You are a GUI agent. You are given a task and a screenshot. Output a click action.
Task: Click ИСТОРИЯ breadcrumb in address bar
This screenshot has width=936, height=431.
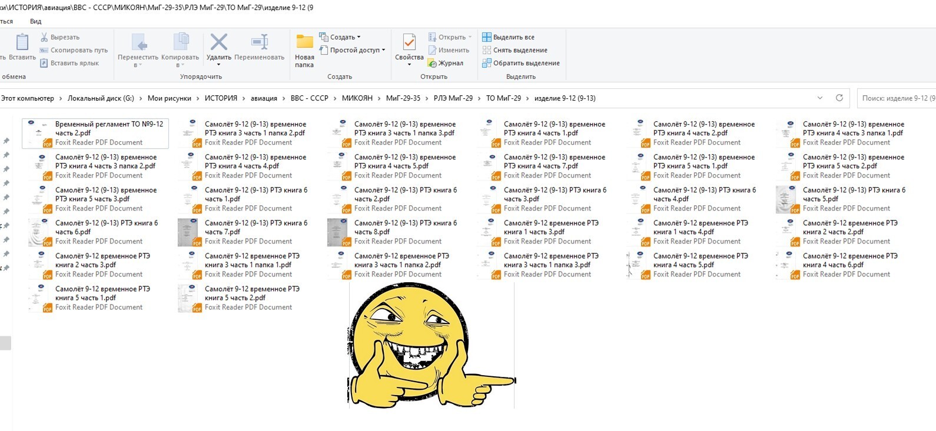(x=221, y=98)
